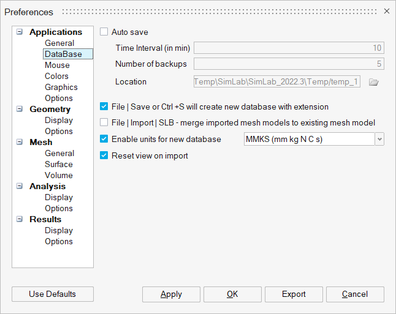This screenshot has height=314, width=396.
Task: Open Surface settings under Mesh
Action: 58,164
